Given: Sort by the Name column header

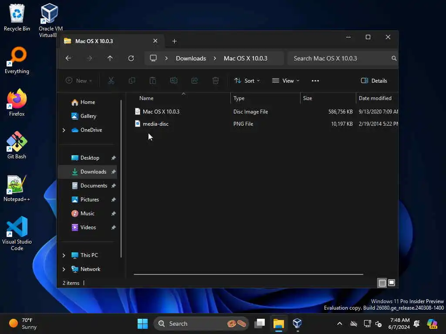Looking at the screenshot, I should coord(183,98).
